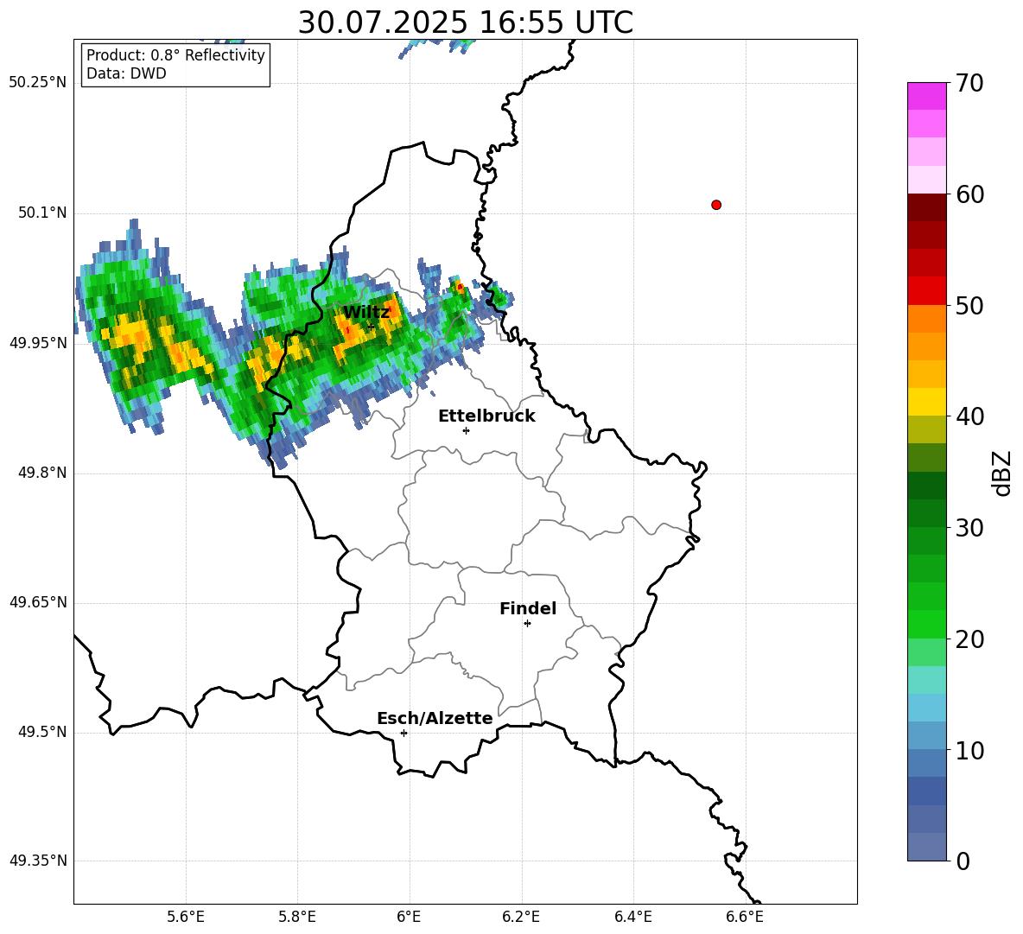Screen dimensions: 1023x934
Task: Click the colorbar value 20
Action: click(x=969, y=639)
